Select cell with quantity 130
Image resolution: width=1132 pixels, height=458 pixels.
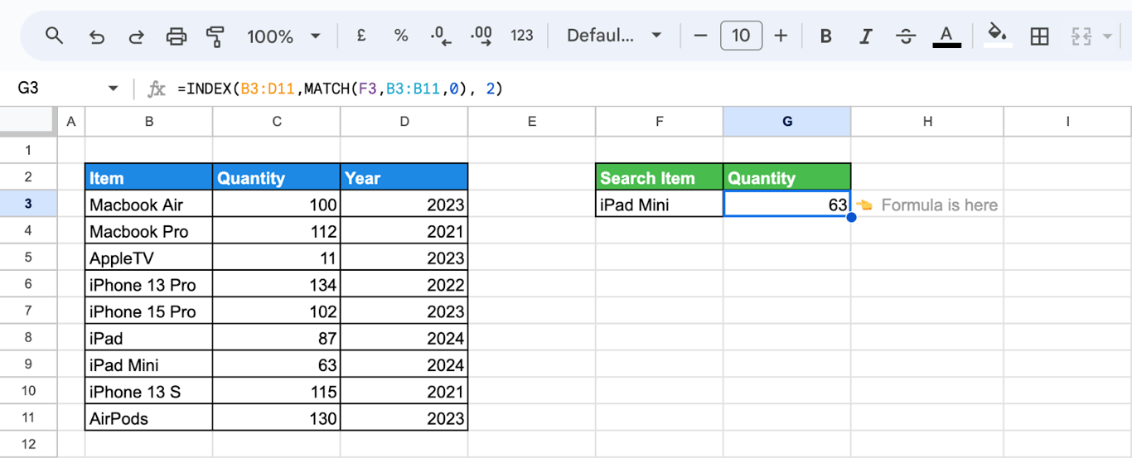tap(276, 417)
